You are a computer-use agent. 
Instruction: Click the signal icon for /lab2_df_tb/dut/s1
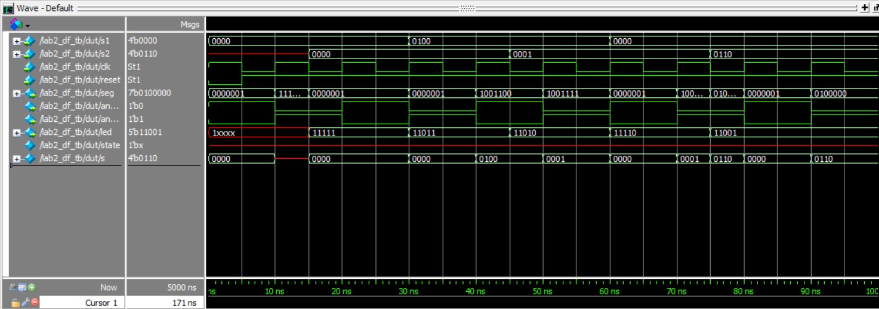[x=29, y=41]
